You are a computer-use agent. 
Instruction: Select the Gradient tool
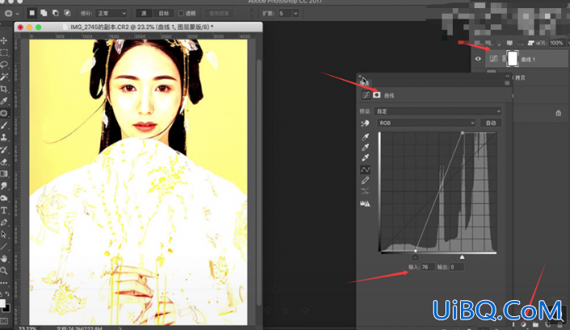point(4,174)
